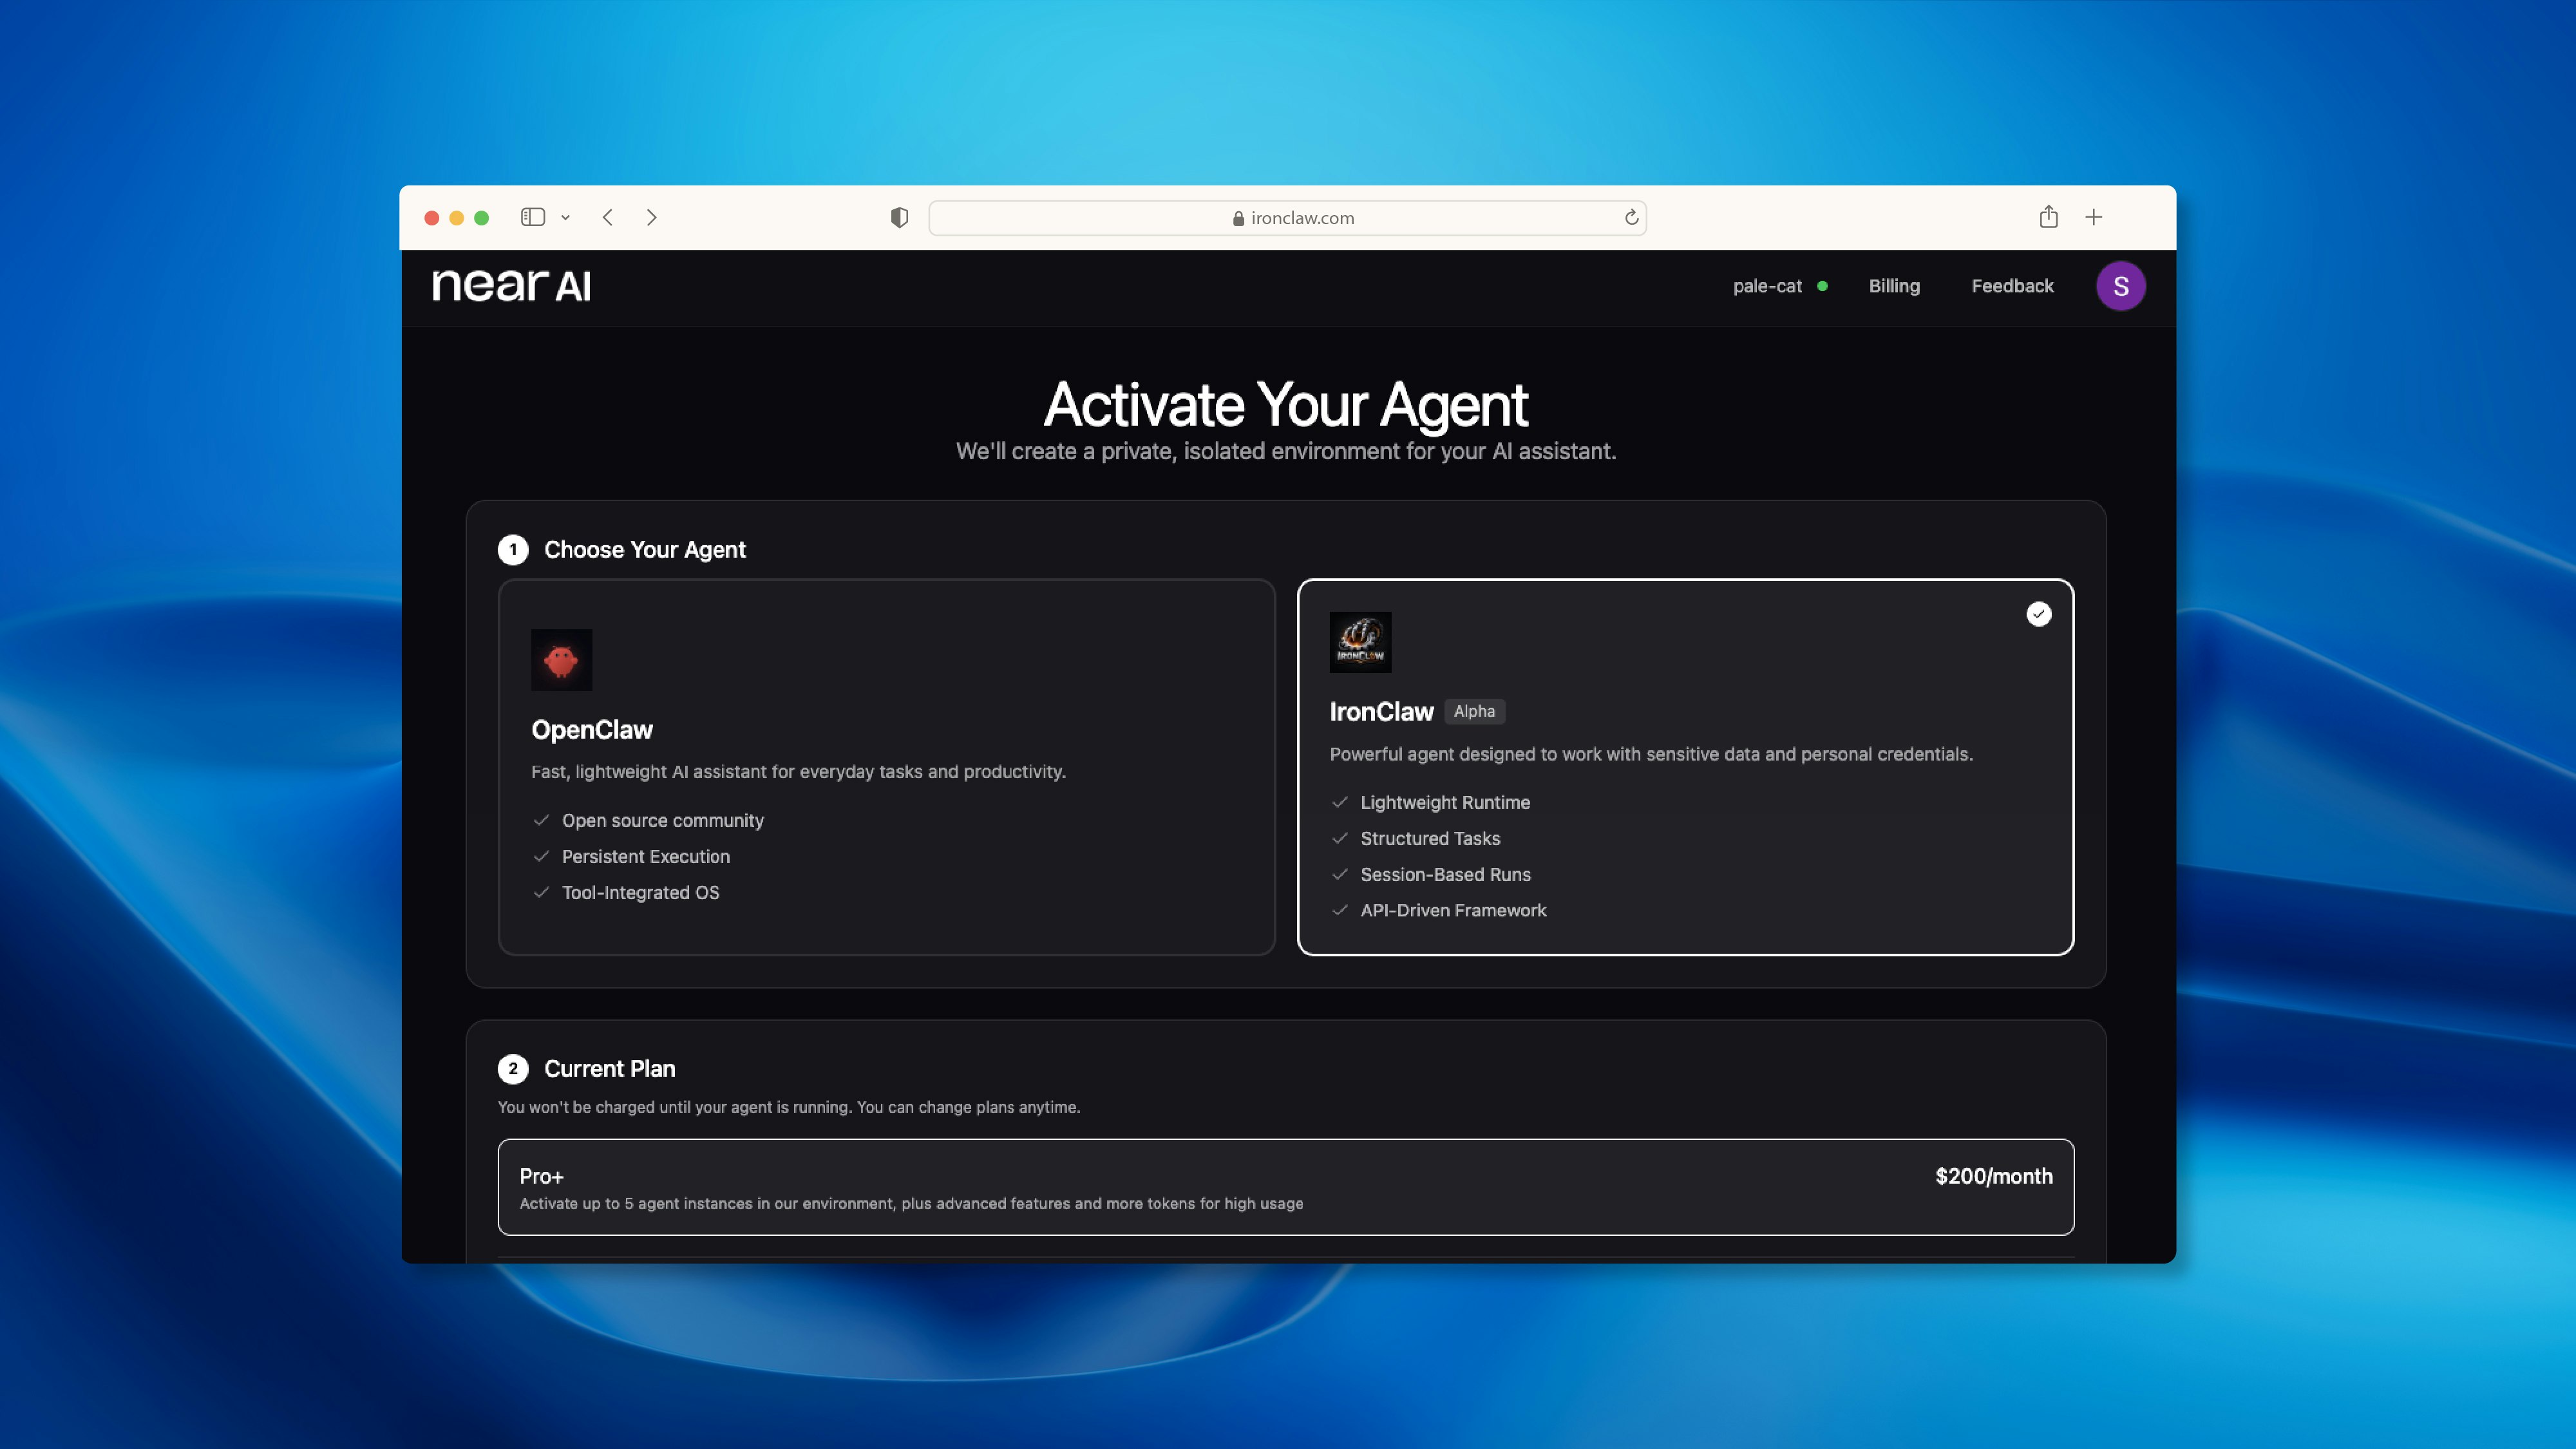Expand the sidebar options dropdown chevron
The height and width of the screenshot is (1449, 2576).
click(x=565, y=217)
